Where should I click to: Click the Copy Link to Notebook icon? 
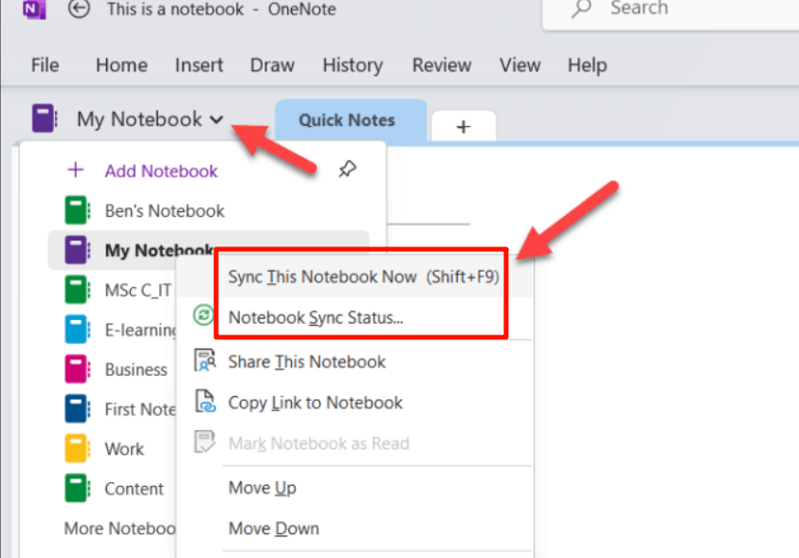[x=206, y=401]
